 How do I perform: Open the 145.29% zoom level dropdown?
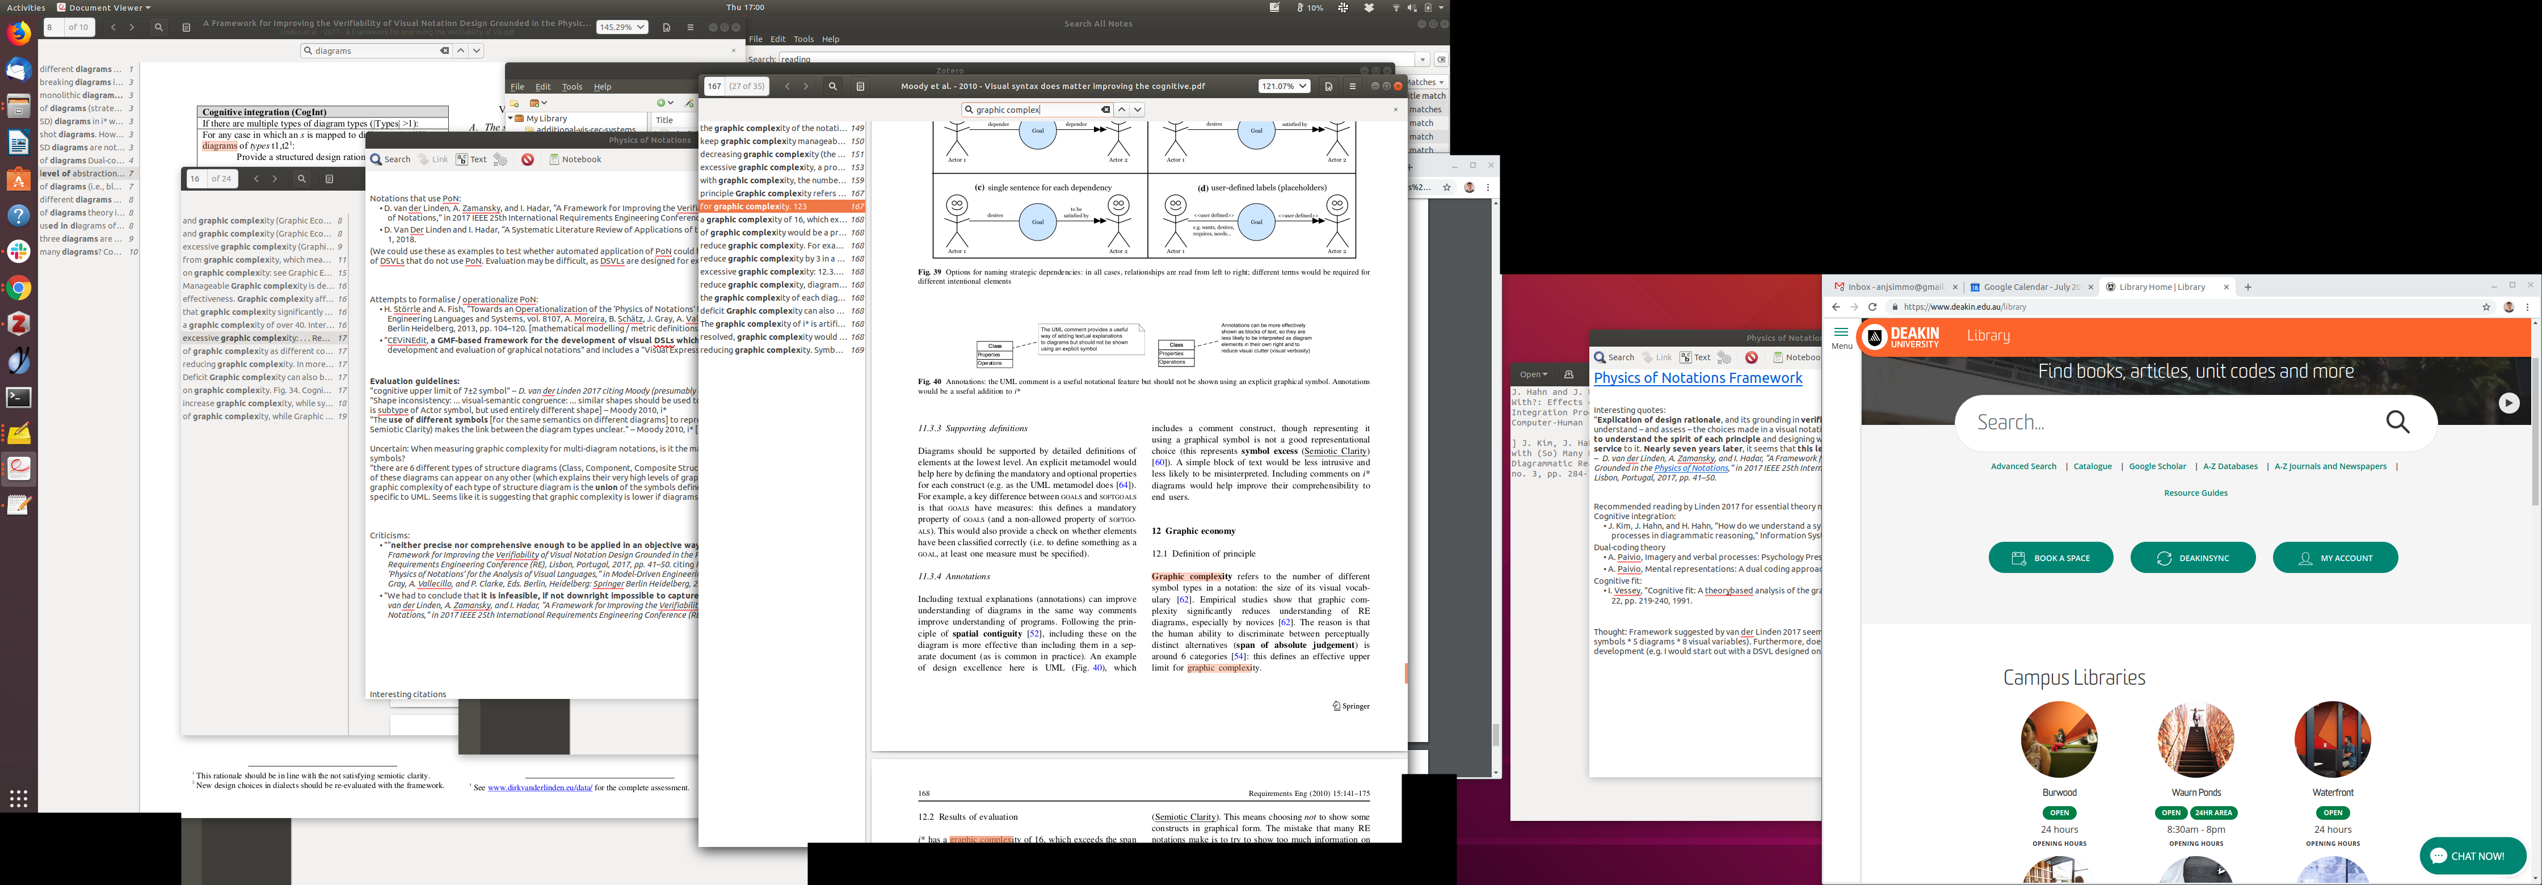pyautogui.click(x=622, y=28)
